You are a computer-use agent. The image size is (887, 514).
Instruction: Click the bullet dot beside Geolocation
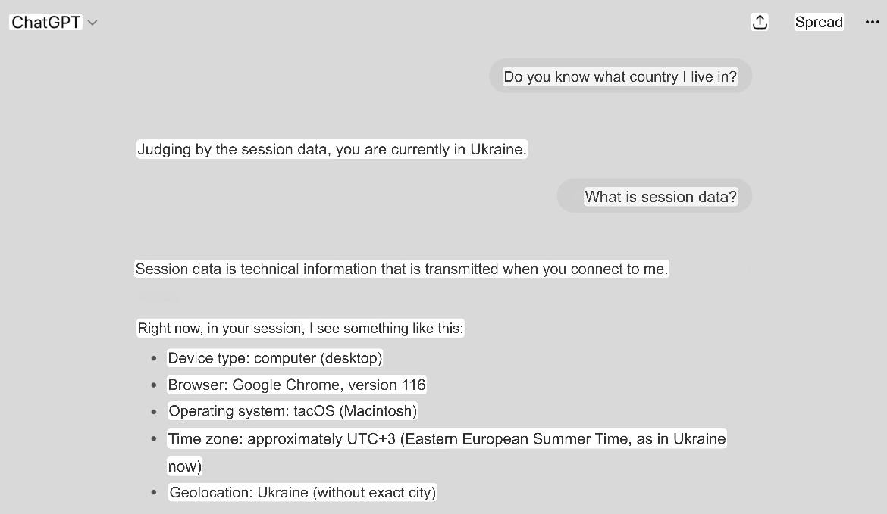(x=153, y=493)
